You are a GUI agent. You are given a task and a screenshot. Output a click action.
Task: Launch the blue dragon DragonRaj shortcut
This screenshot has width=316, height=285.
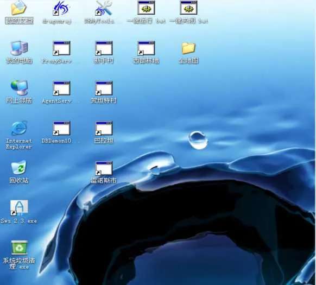[x=61, y=8]
